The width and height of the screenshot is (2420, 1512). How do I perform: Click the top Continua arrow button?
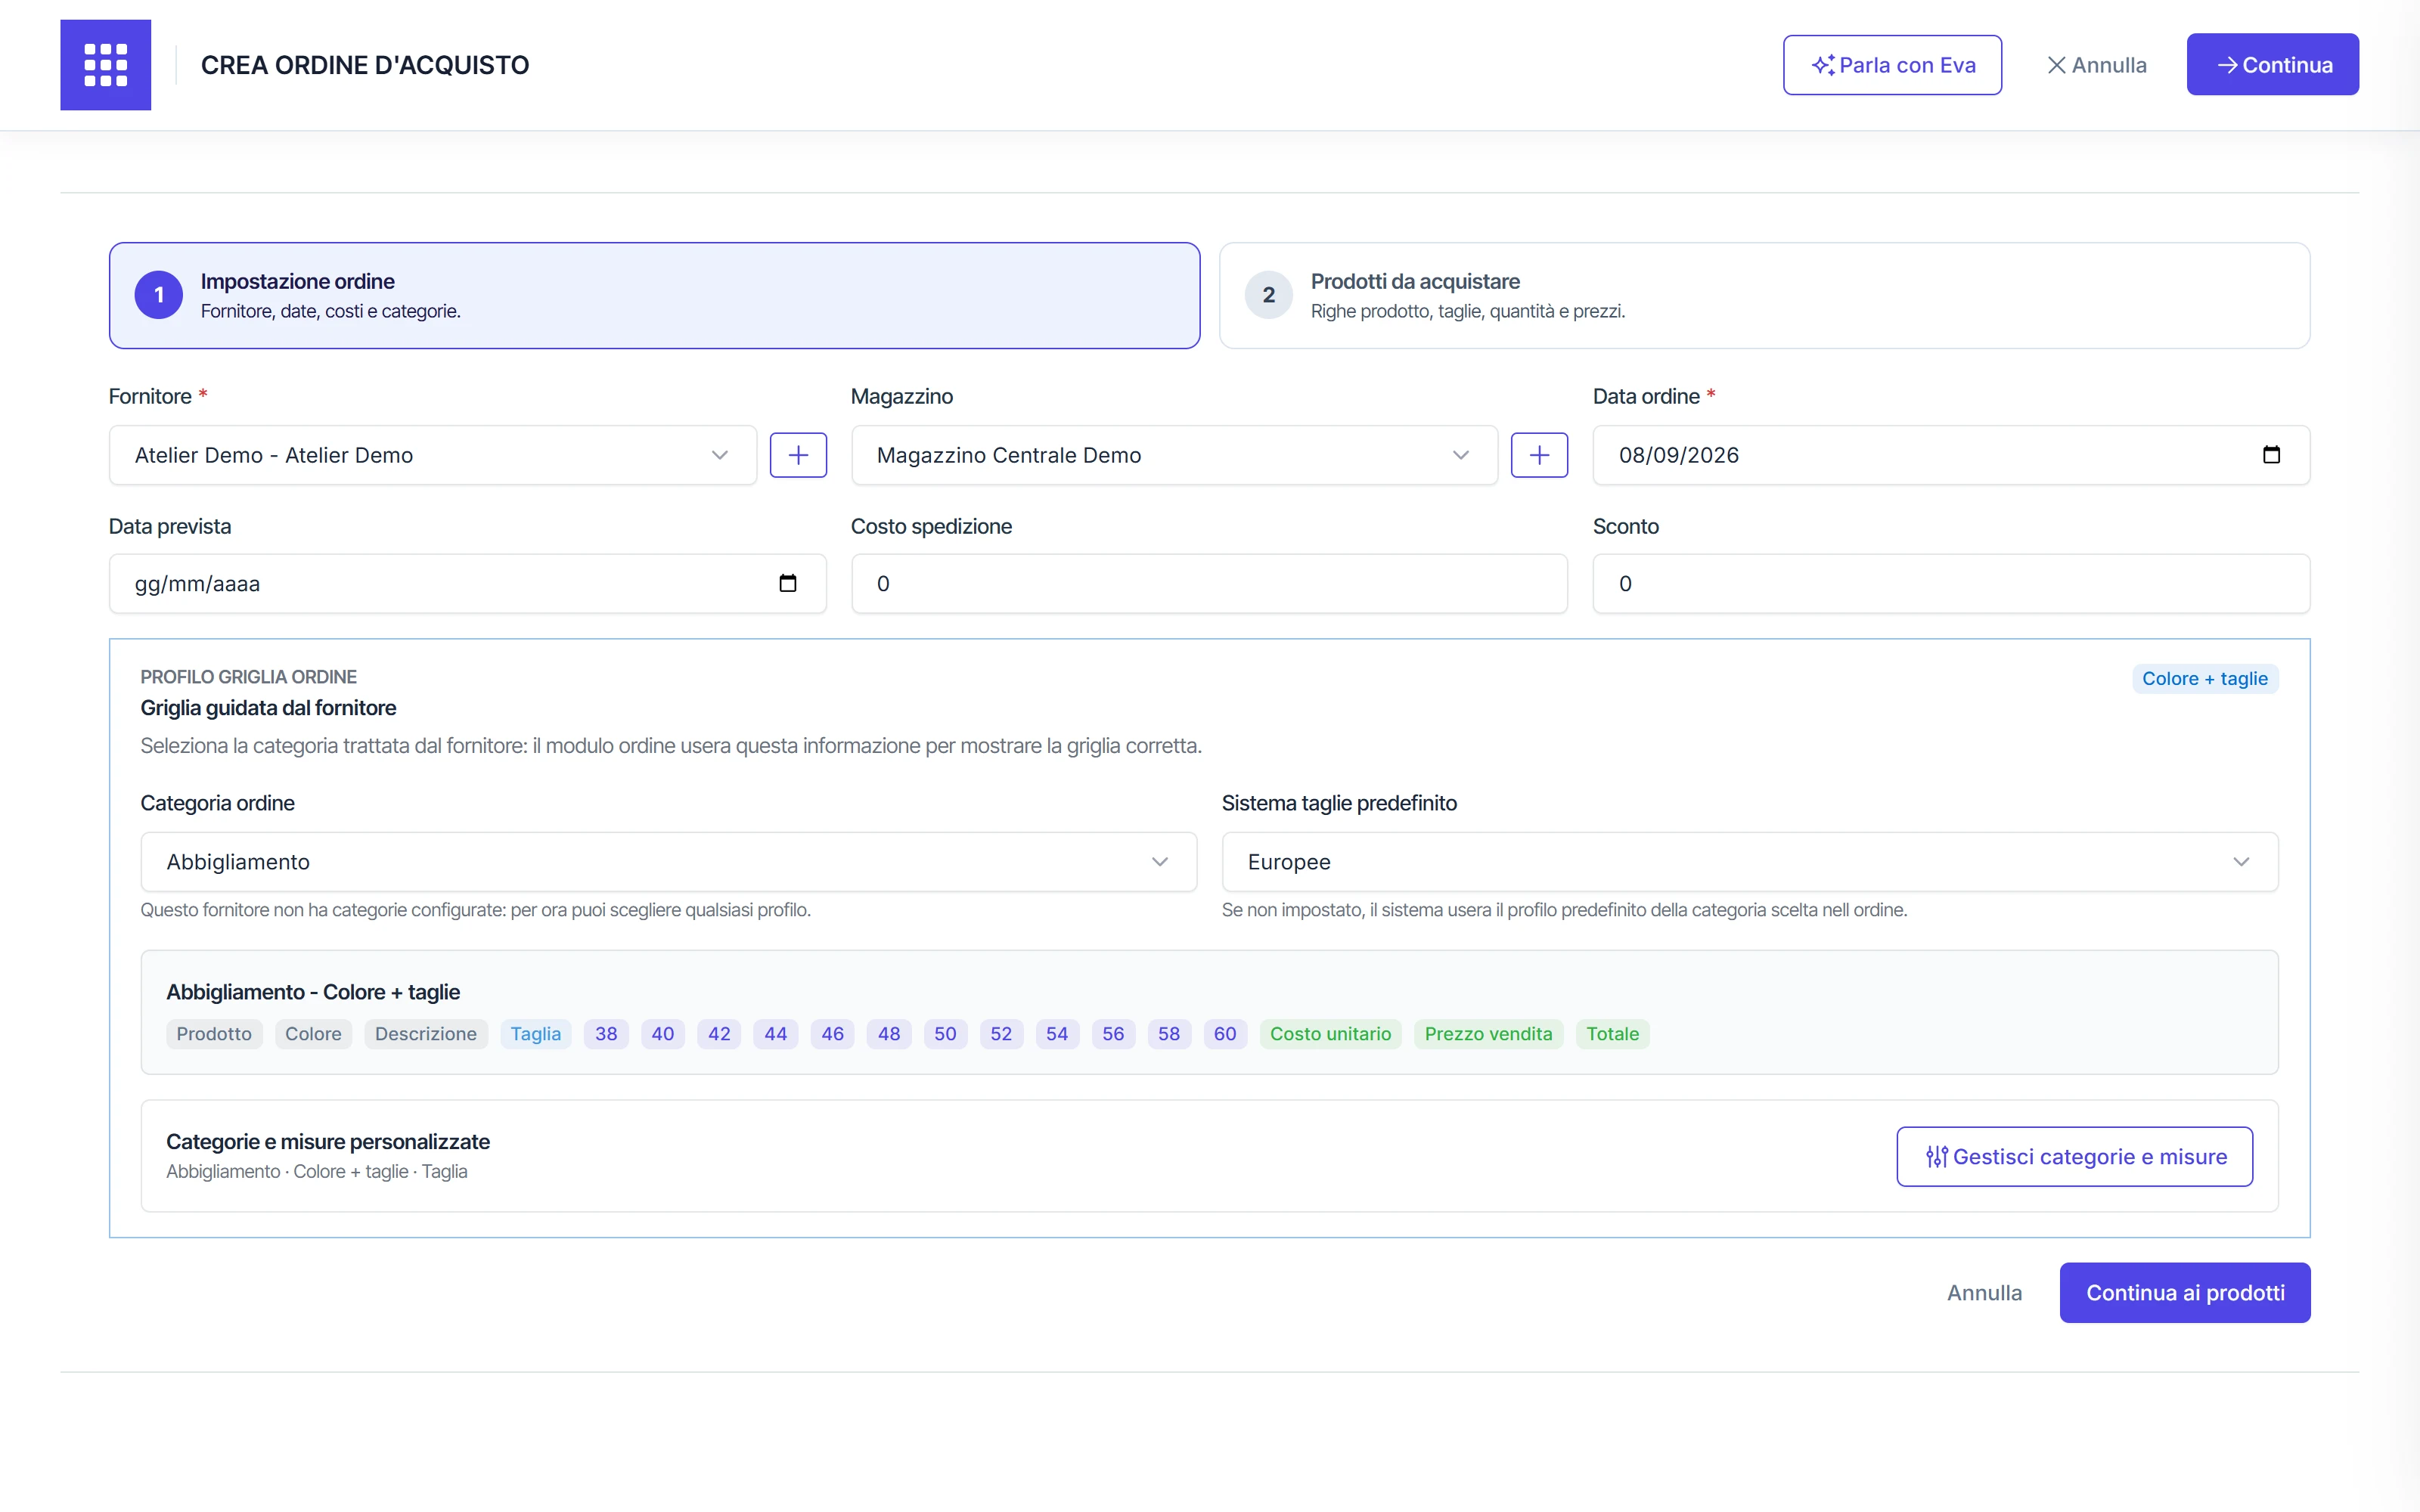click(2272, 65)
